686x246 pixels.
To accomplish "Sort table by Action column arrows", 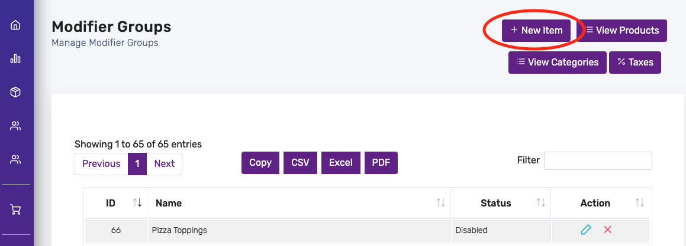I will pyautogui.click(x=640, y=203).
